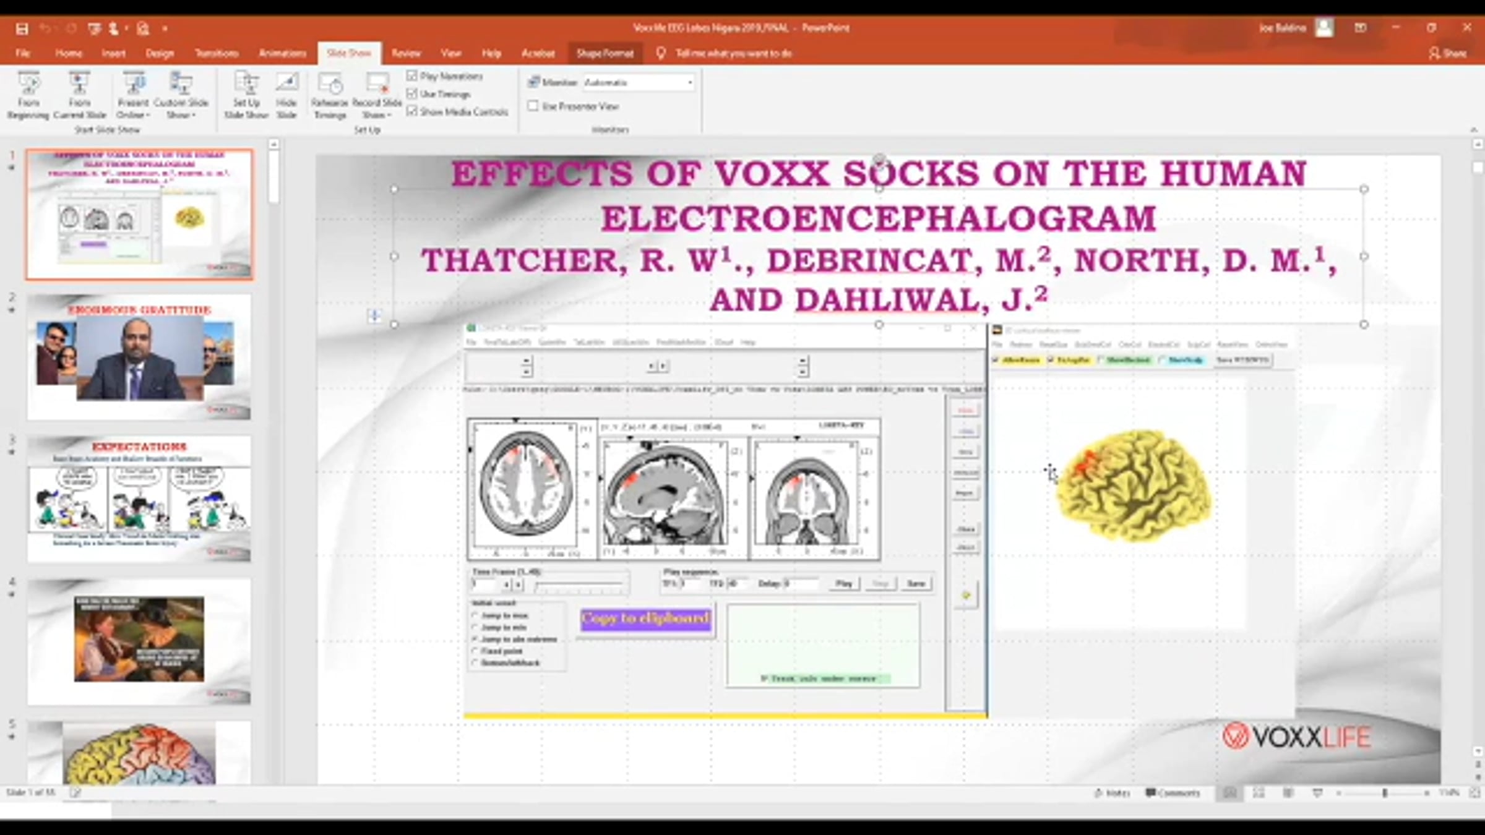The height and width of the screenshot is (835, 1485).
Task: Switch to the Review tab
Action: 406,53
